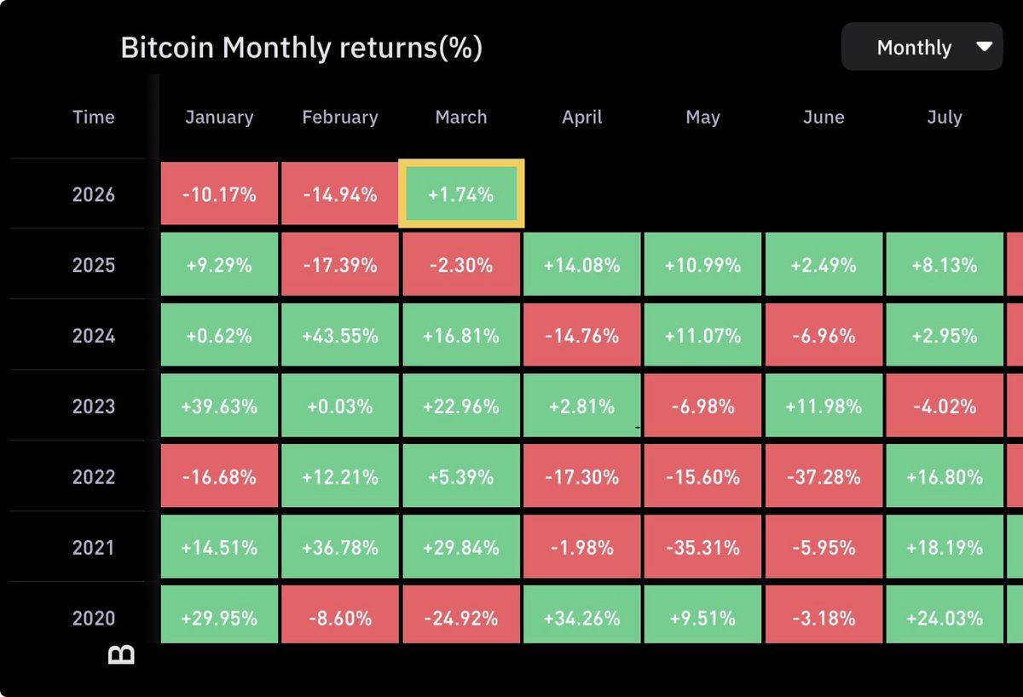
Task: Click the Bitcoin Monthly returns(%) title
Action: point(302,48)
